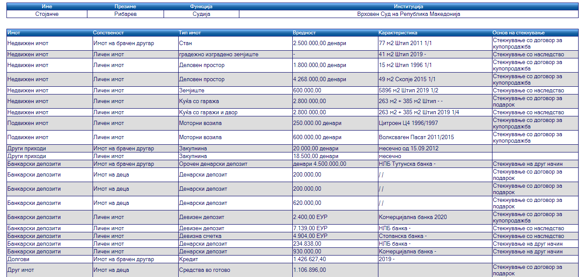579x277 pixels.
Task: Click the "Средства во готово" cell
Action: (x=204, y=270)
